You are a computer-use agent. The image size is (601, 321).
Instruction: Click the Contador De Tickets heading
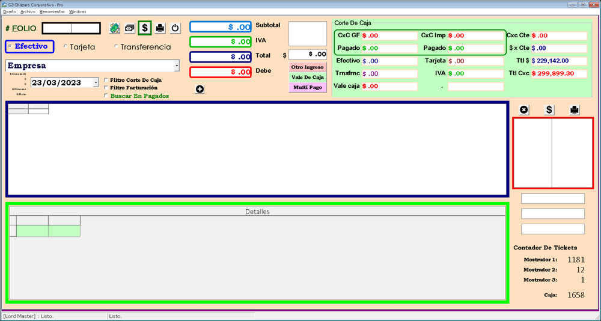pyautogui.click(x=545, y=248)
